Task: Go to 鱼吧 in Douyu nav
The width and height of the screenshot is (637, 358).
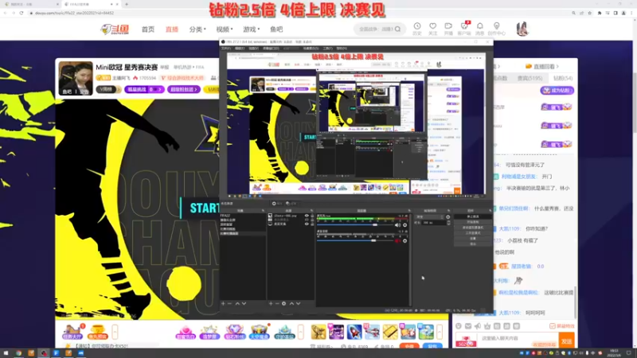Action: pos(276,29)
